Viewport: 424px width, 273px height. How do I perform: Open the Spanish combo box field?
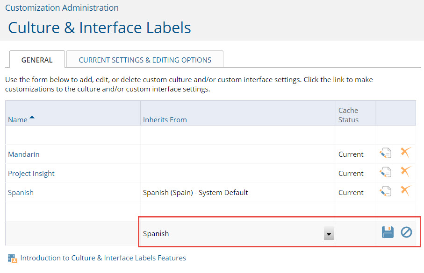coord(238,234)
